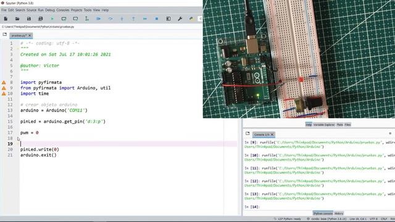Click the empty editor line 19

click(128, 144)
